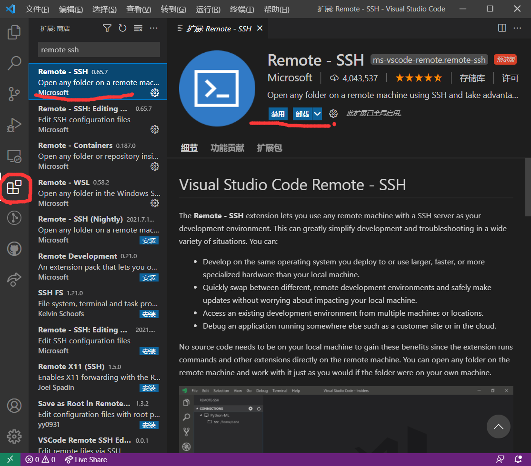Screen dimensions: 531x466
Task: Install Remote Development extension pack
Action: tap(149, 278)
